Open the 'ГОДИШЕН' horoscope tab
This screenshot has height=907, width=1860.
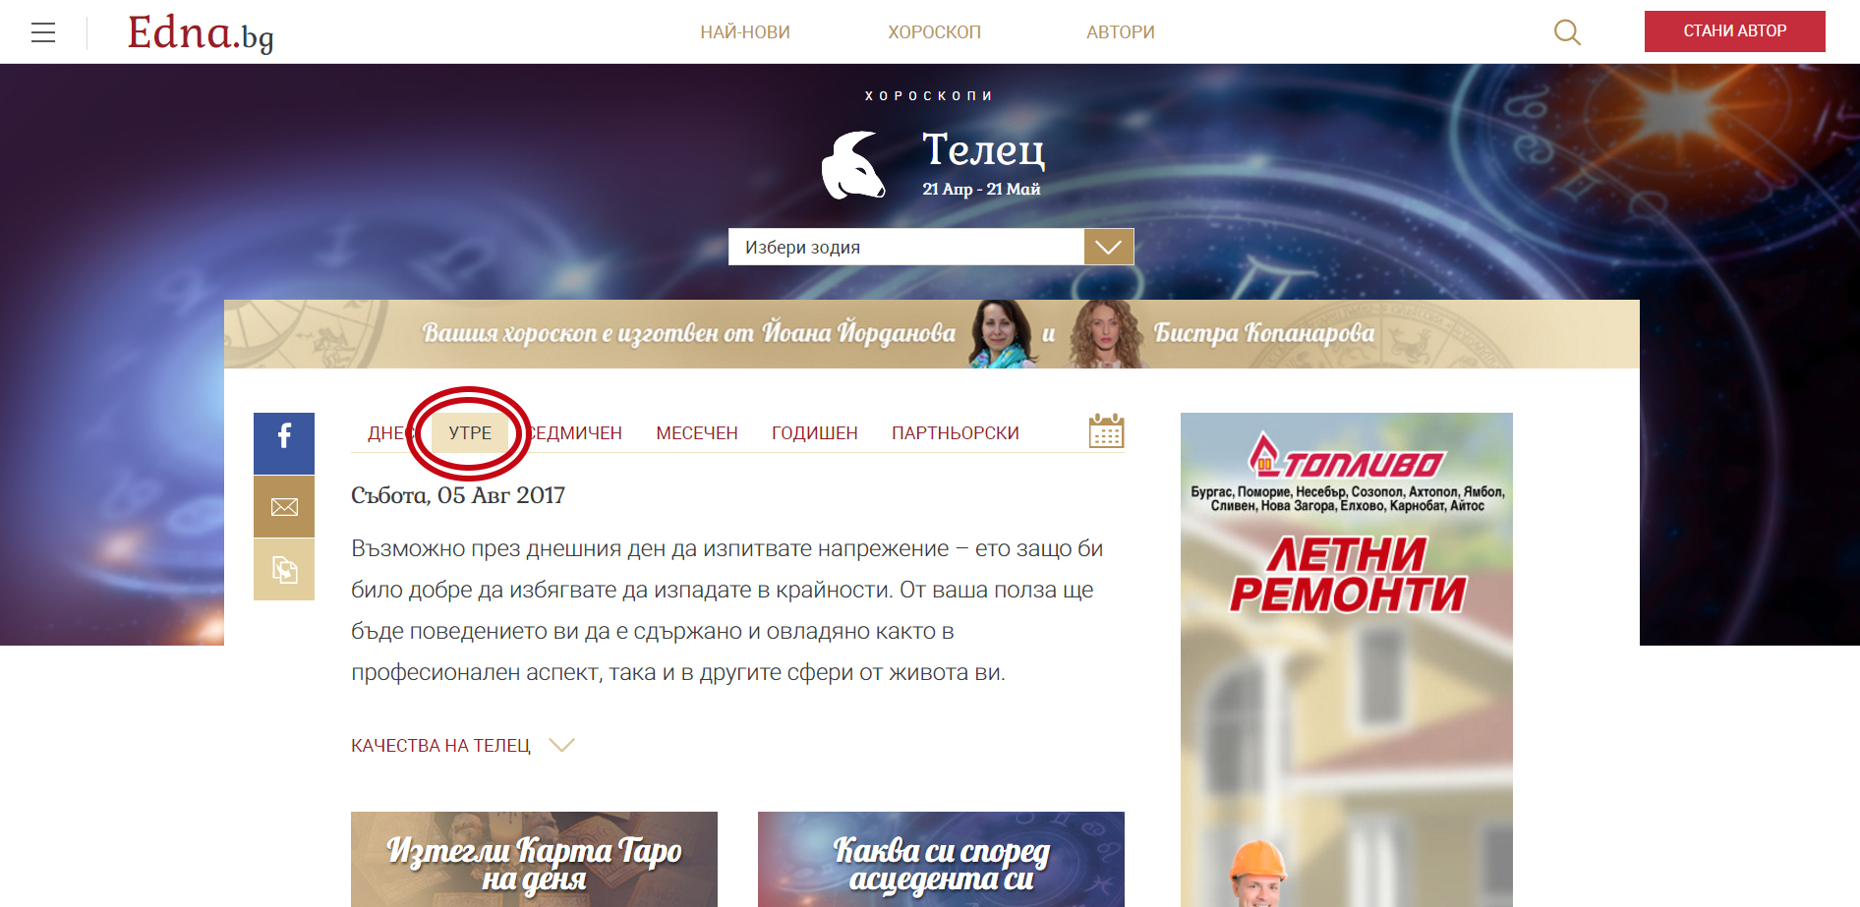tap(814, 433)
